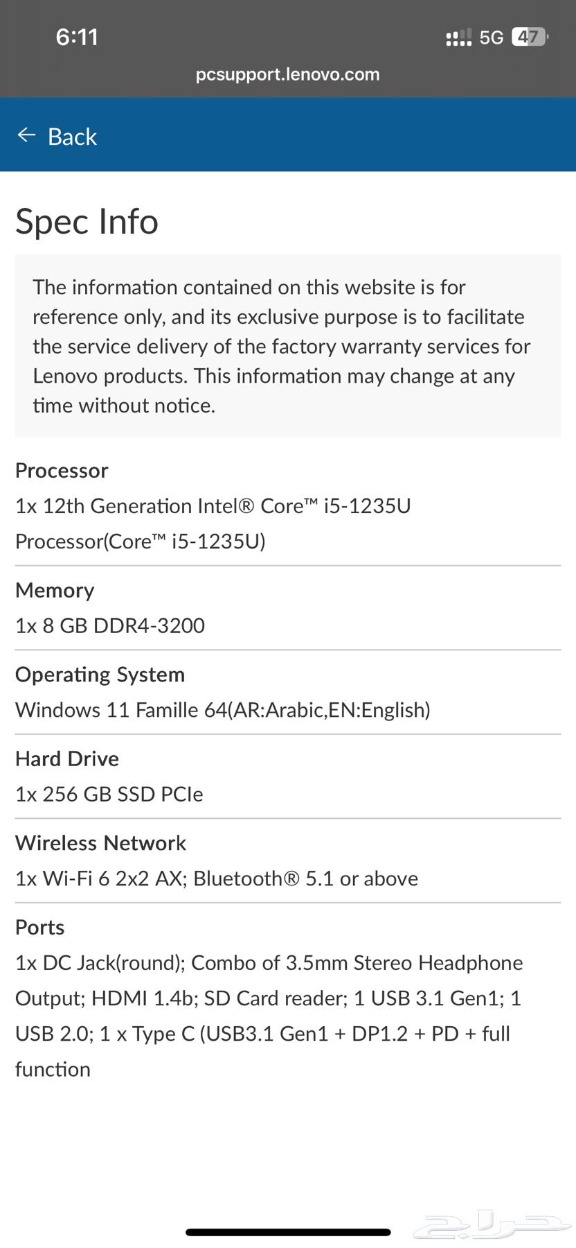576x1248 pixels.
Task: Select the Hard Drive heading
Action: point(67,759)
